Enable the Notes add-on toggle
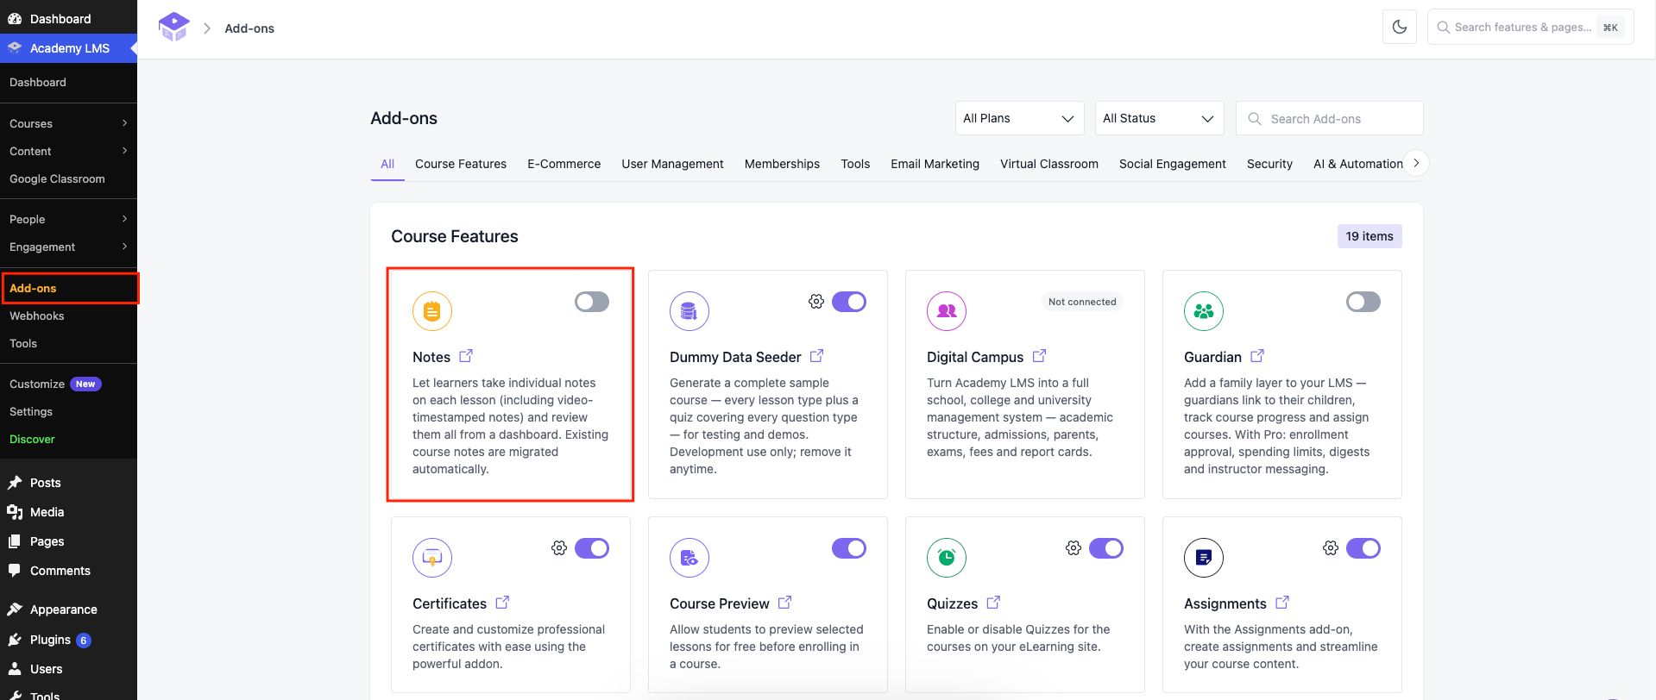 (x=592, y=302)
